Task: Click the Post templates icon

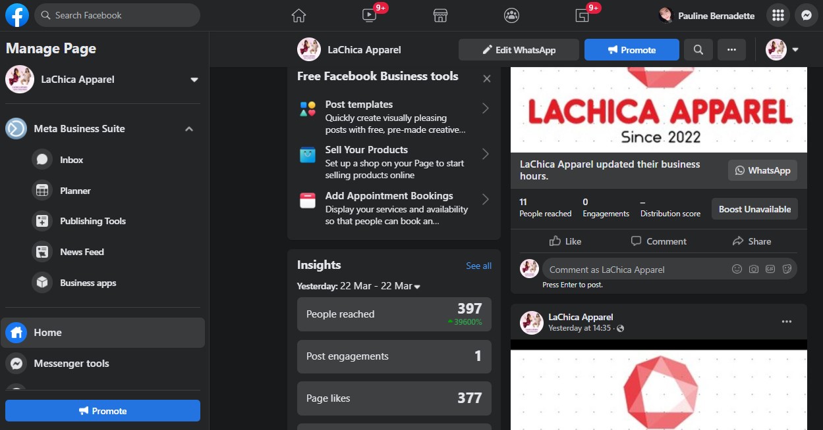Action: coord(308,109)
